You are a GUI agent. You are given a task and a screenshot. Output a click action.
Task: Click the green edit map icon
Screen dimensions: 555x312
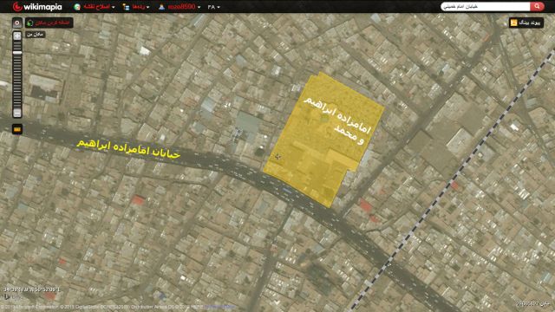click(x=77, y=7)
